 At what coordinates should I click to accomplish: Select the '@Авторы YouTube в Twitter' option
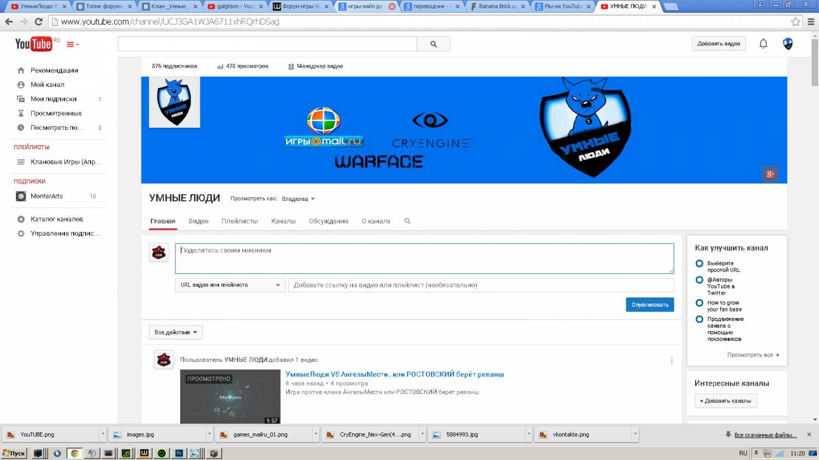699,280
